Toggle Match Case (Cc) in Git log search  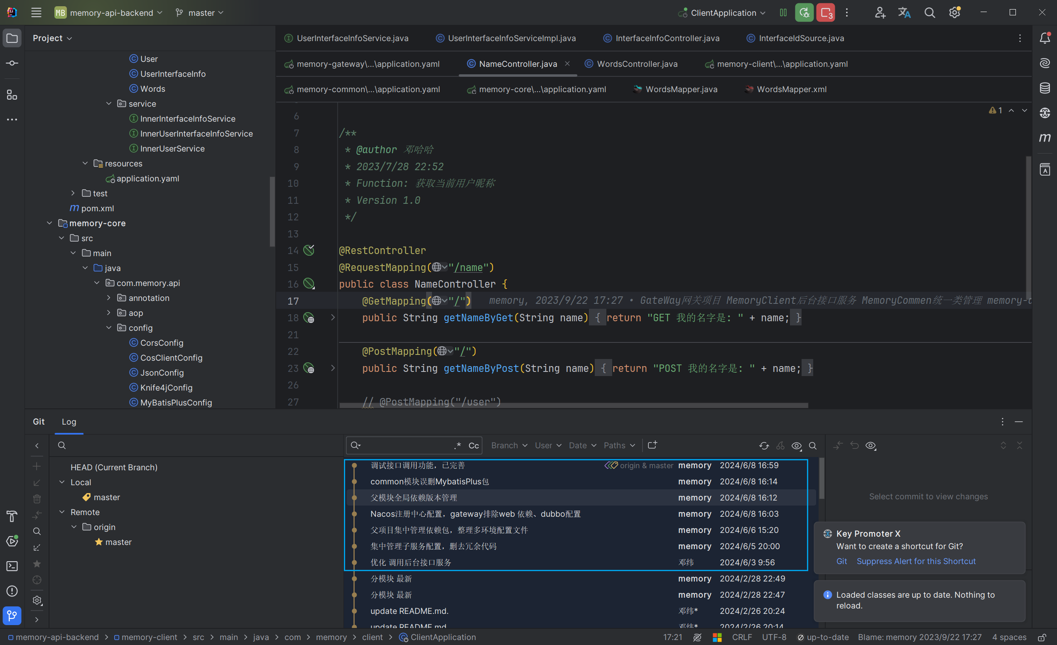(473, 446)
